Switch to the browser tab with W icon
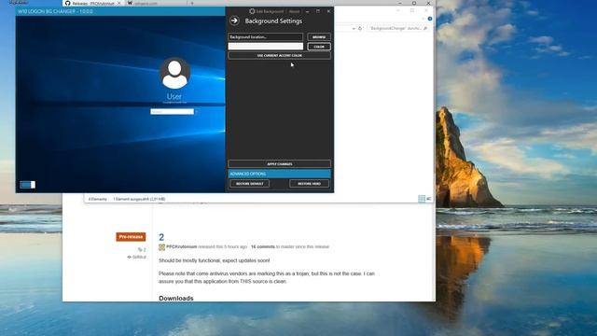 coord(156,3)
